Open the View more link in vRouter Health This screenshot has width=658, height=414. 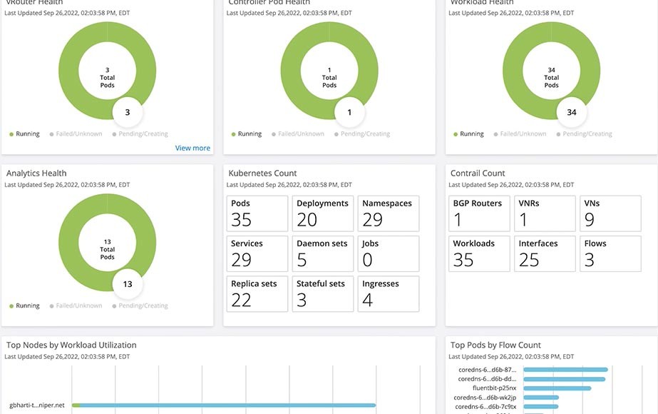click(x=192, y=148)
